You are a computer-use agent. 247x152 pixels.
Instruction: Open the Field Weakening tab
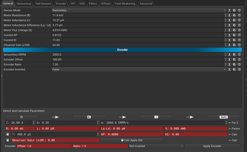point(125,4)
